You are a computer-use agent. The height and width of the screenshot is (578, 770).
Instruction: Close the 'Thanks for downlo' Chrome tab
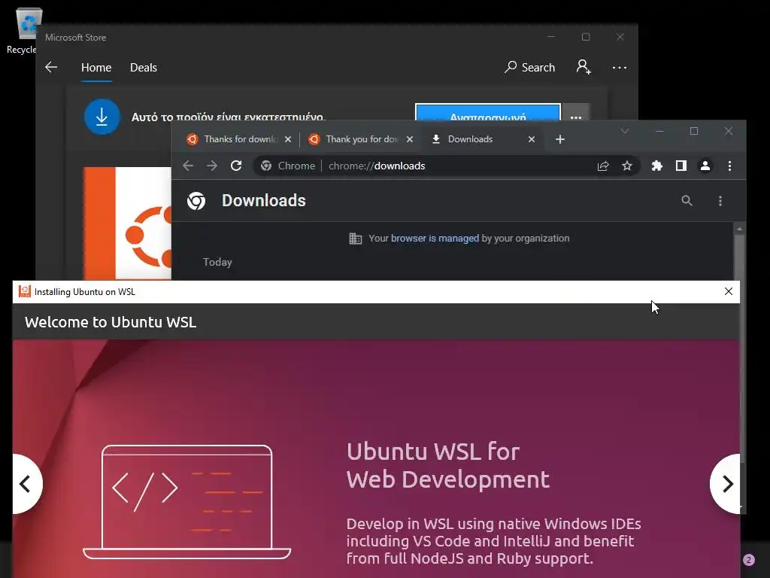[288, 139]
